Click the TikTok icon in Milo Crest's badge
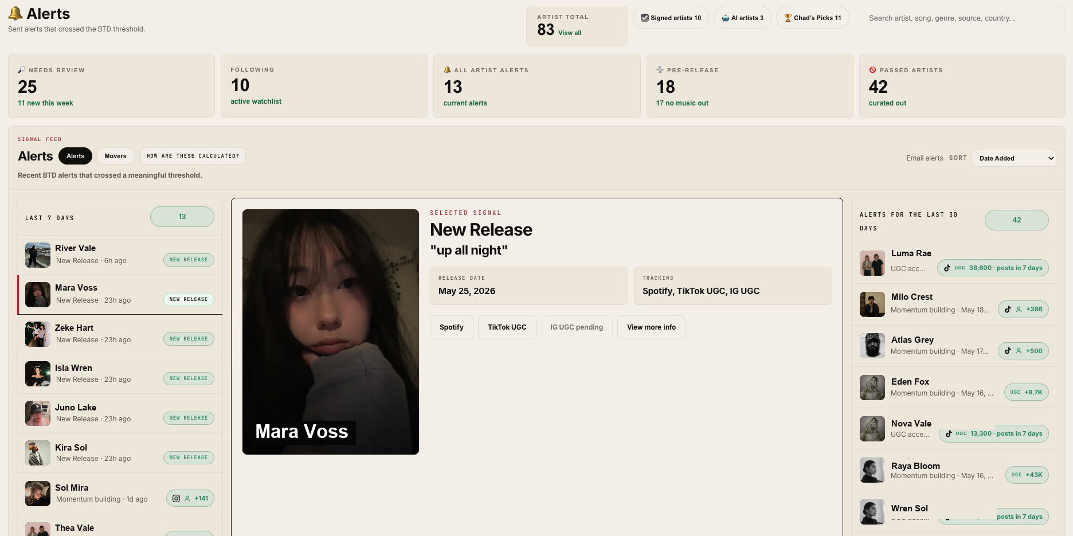The image size is (1073, 536). pyautogui.click(x=1008, y=309)
